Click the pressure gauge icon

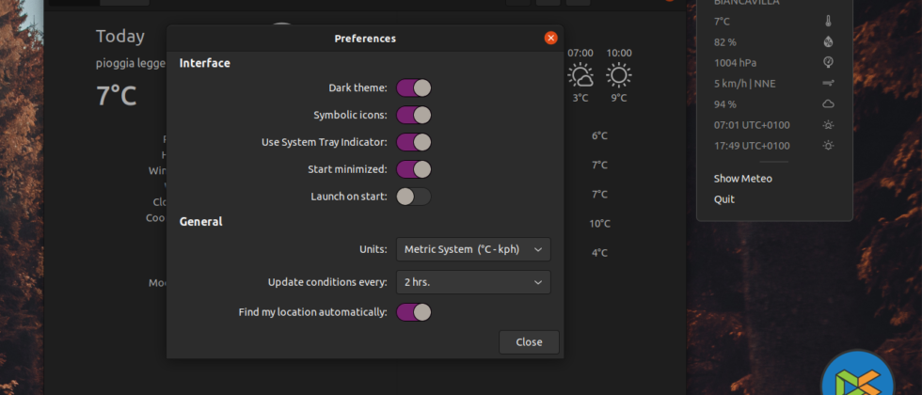pyautogui.click(x=828, y=62)
